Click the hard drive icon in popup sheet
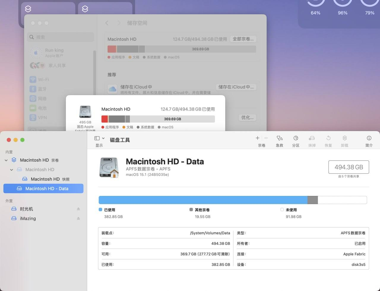Image resolution: width=380 pixels, height=291 pixels. coord(85,112)
